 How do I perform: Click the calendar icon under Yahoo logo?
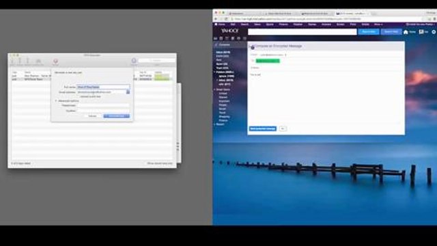click(227, 38)
